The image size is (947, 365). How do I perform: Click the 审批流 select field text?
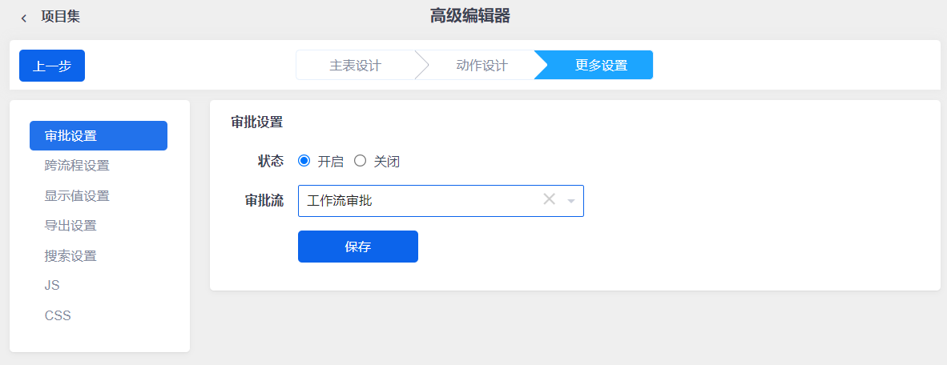(x=340, y=201)
